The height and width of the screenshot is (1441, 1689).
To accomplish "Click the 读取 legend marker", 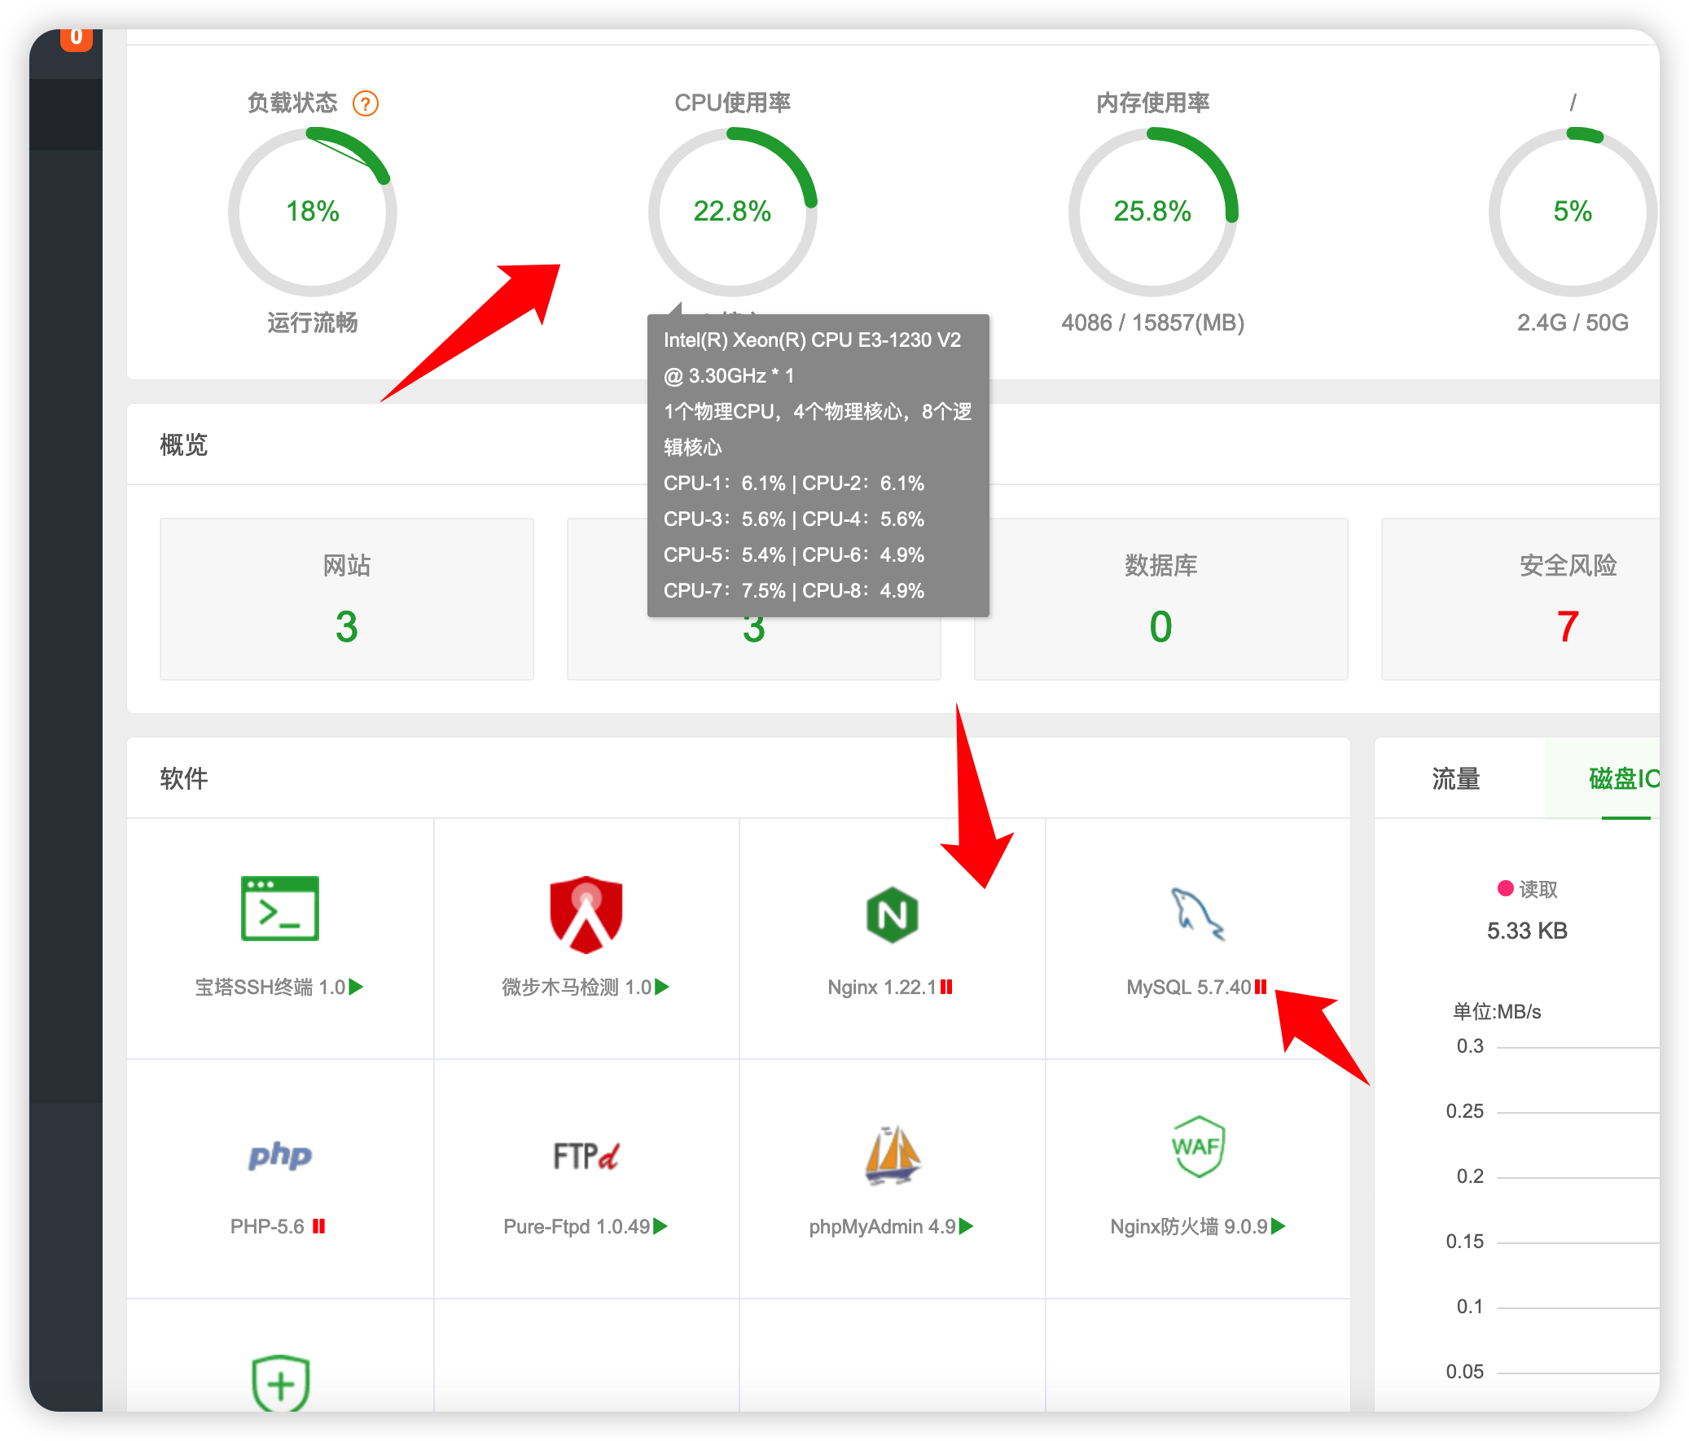I will pyautogui.click(x=1506, y=888).
